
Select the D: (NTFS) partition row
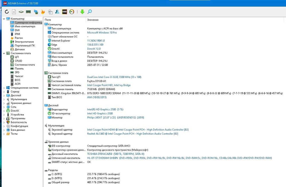pyautogui.click(x=84, y=178)
